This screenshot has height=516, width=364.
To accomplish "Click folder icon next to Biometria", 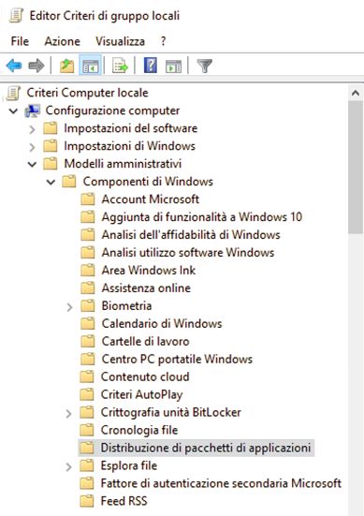I will tap(88, 306).
